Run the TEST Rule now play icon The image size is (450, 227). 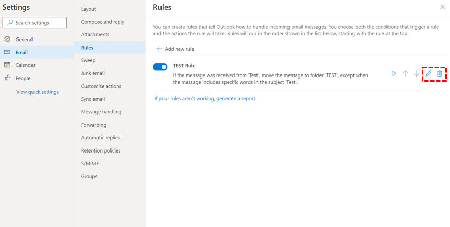[x=394, y=74]
